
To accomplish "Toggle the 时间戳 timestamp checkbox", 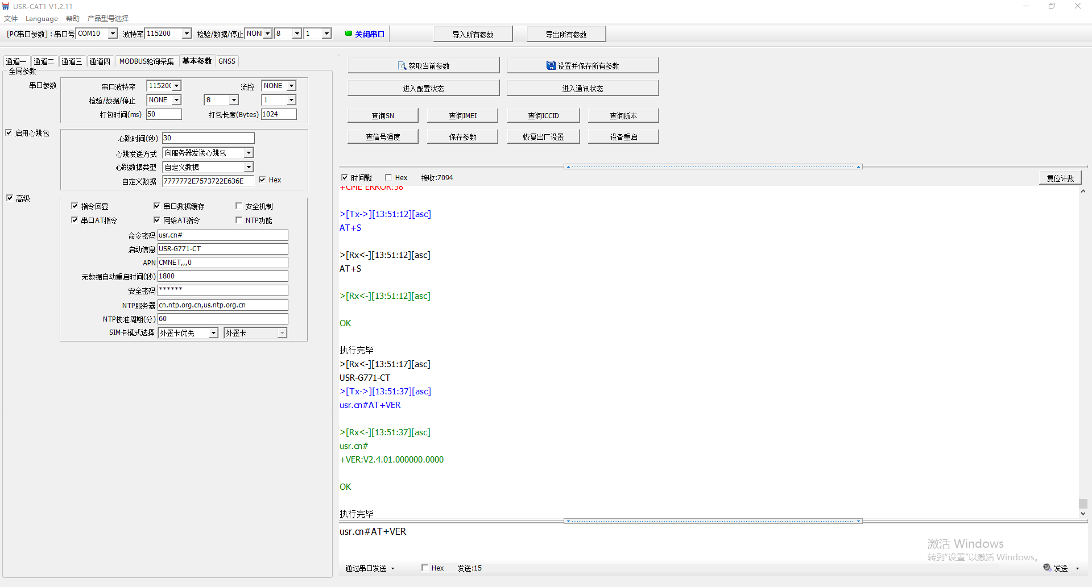I will point(345,178).
